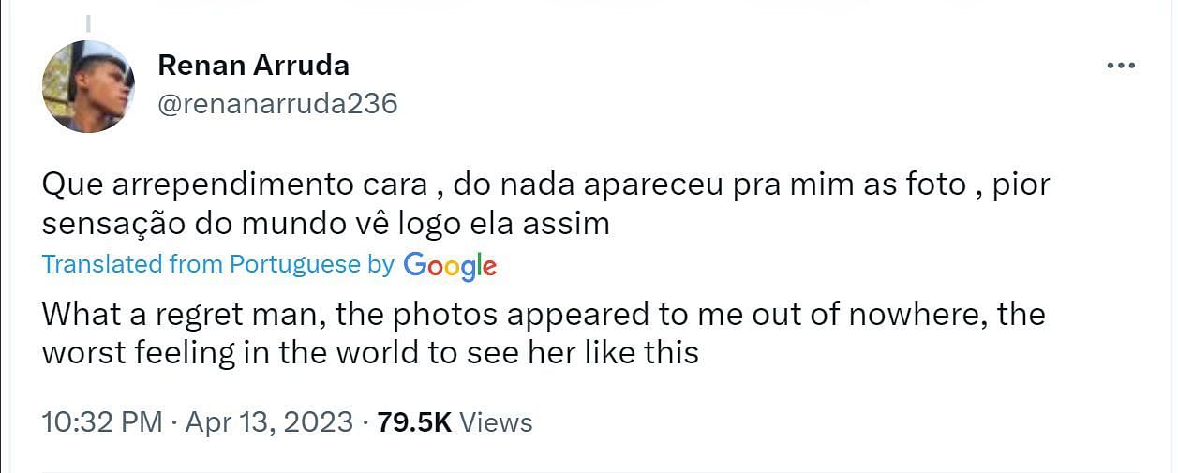Click the colorful Google logo
Screen dimensions: 1178x473
450,266
